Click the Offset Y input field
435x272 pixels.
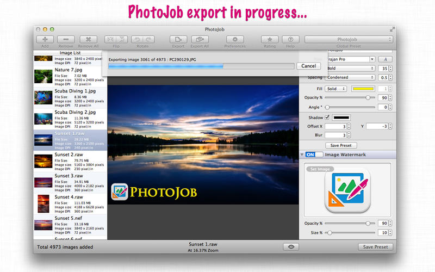pyautogui.click(x=377, y=126)
